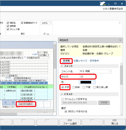Click the 初期値 button

pos(104,103)
